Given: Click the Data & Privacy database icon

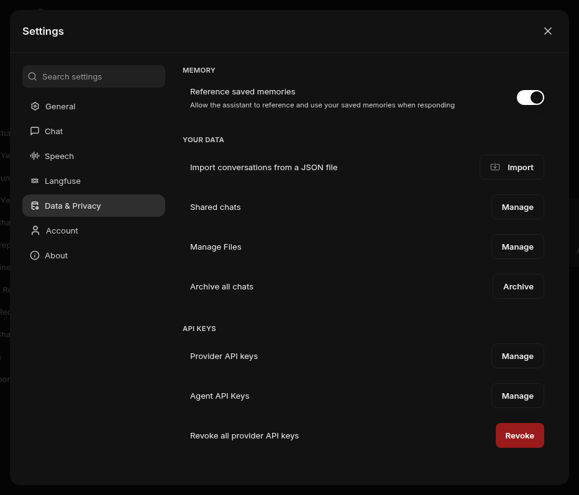Looking at the screenshot, I should click(x=35, y=206).
